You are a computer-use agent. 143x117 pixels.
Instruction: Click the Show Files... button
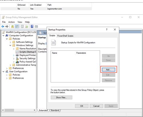click(x=62, y=97)
